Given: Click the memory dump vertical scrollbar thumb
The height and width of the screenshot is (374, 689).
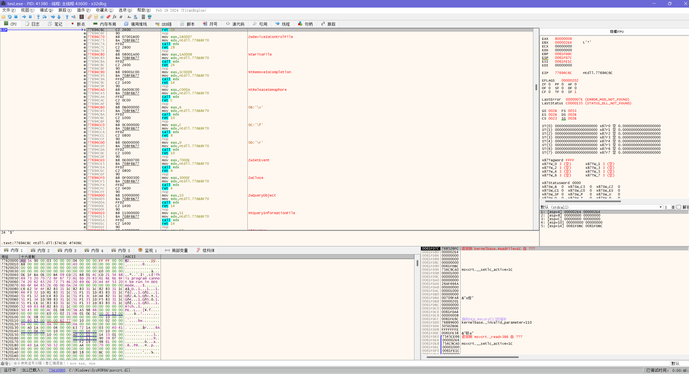Looking at the screenshot, I should (x=417, y=263).
